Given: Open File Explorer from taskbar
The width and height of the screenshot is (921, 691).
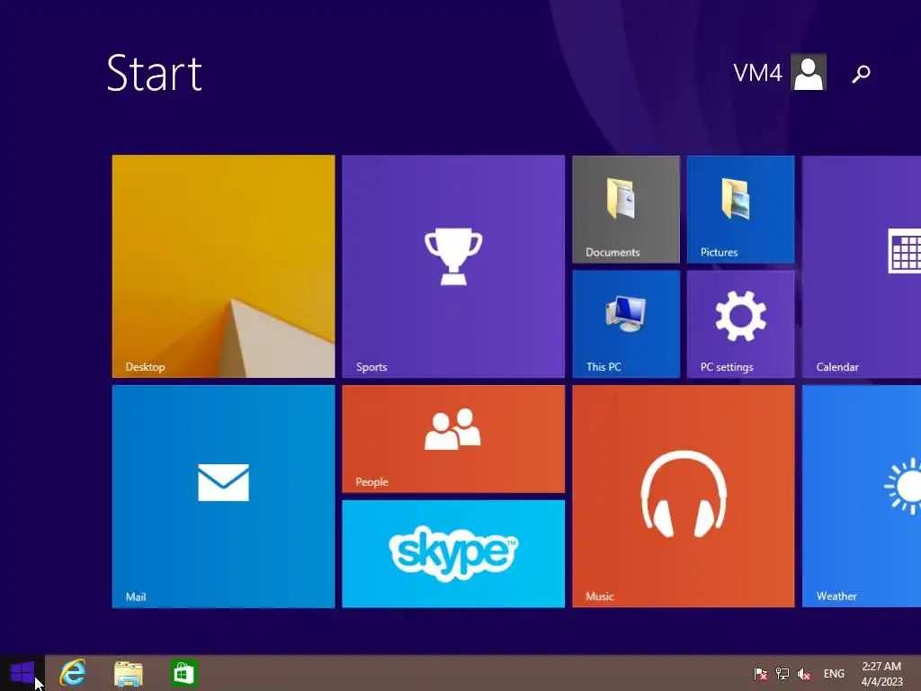Looking at the screenshot, I should [128, 674].
